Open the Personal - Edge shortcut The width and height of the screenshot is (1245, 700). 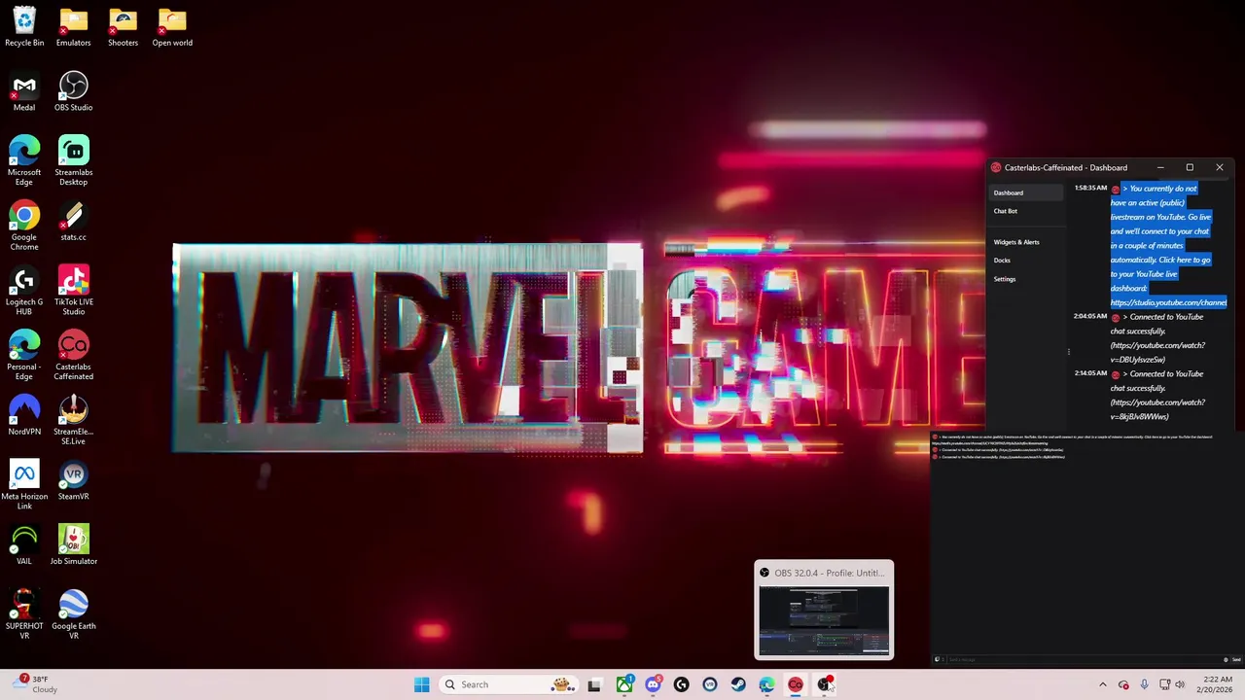pyautogui.click(x=24, y=356)
